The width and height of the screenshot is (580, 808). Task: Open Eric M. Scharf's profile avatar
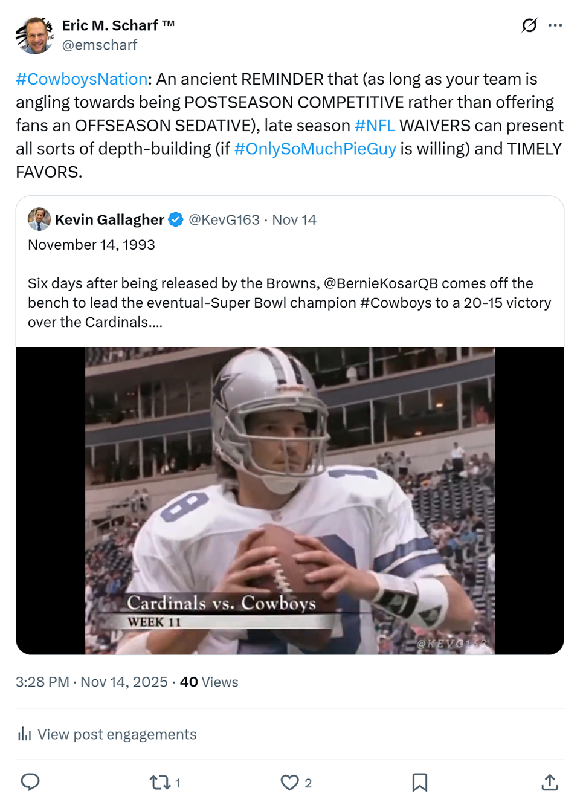pos(35,35)
